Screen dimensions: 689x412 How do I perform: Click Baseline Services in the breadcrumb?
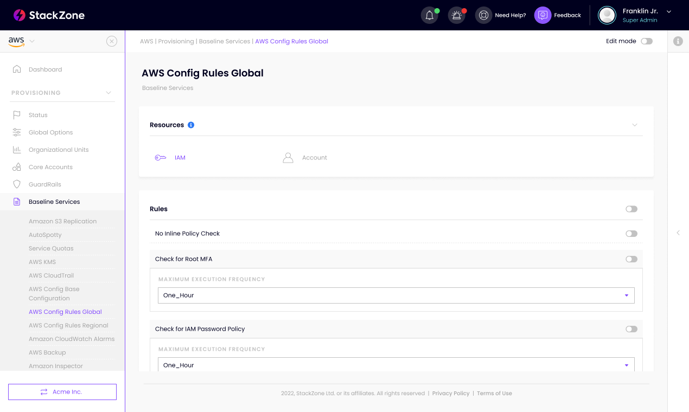coord(225,41)
